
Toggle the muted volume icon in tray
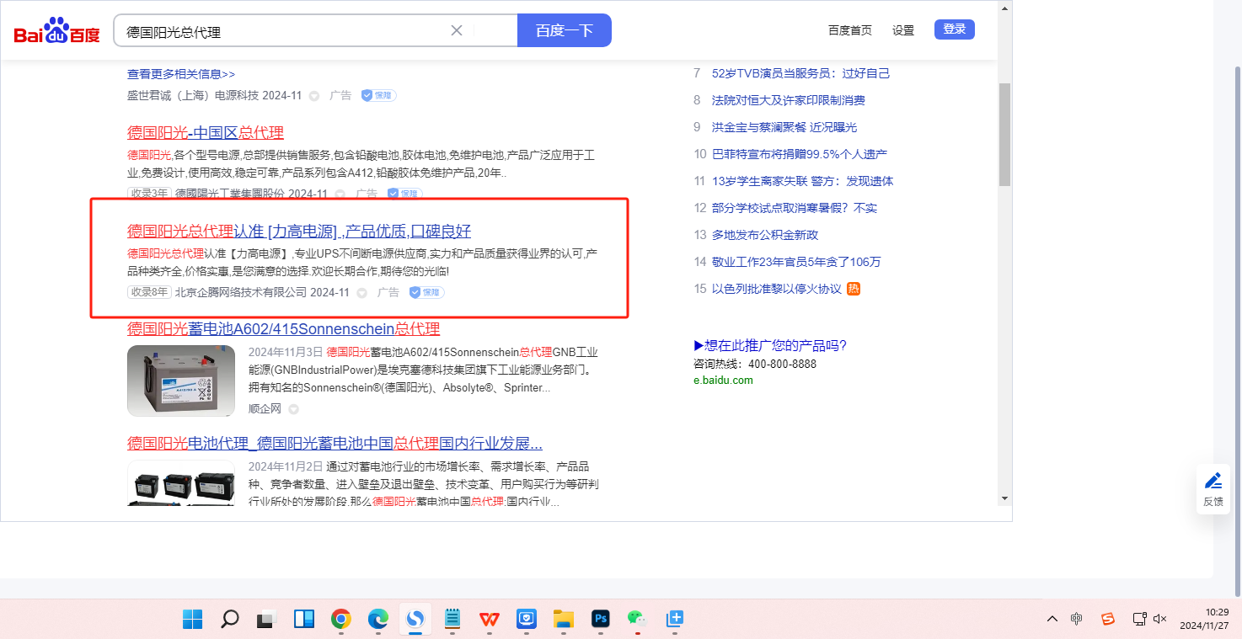pyautogui.click(x=1160, y=619)
